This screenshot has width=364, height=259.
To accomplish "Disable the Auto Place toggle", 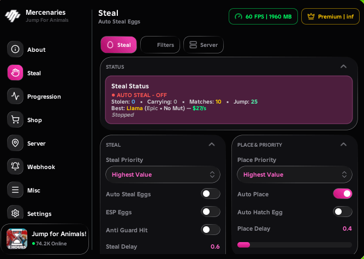I will pos(343,194).
